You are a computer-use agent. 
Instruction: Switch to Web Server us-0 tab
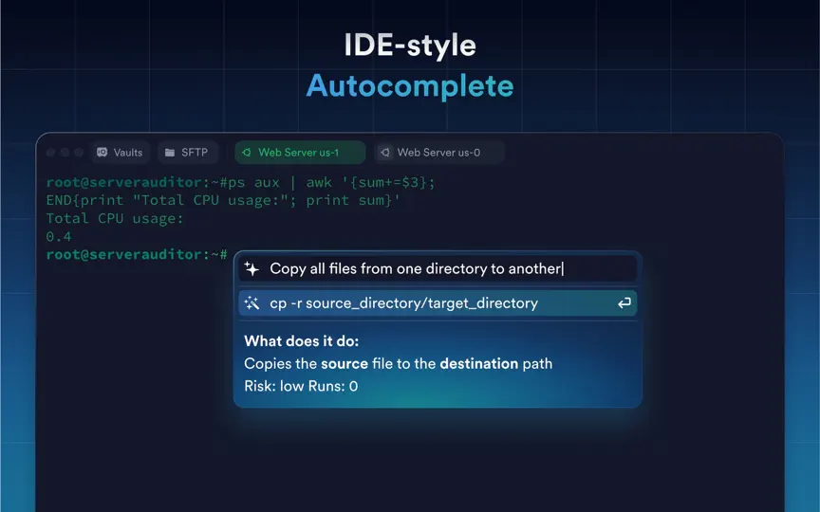coord(439,153)
